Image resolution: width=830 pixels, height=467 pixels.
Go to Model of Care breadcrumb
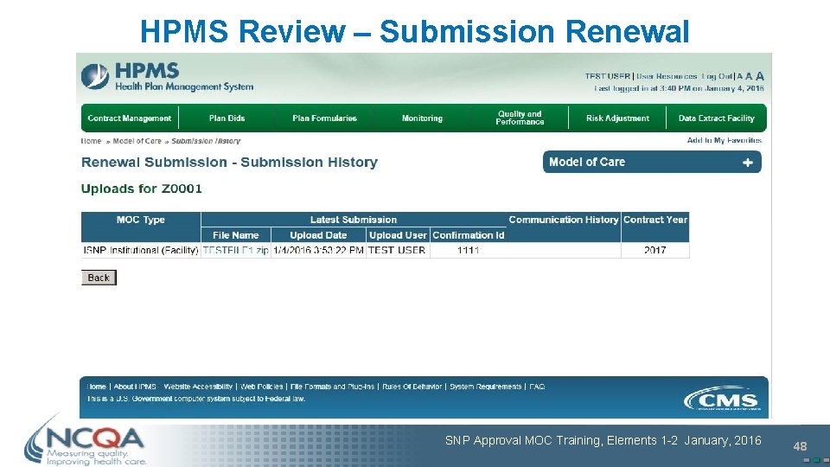pos(137,141)
